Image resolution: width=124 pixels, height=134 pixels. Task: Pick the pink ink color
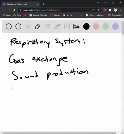(96, 26)
